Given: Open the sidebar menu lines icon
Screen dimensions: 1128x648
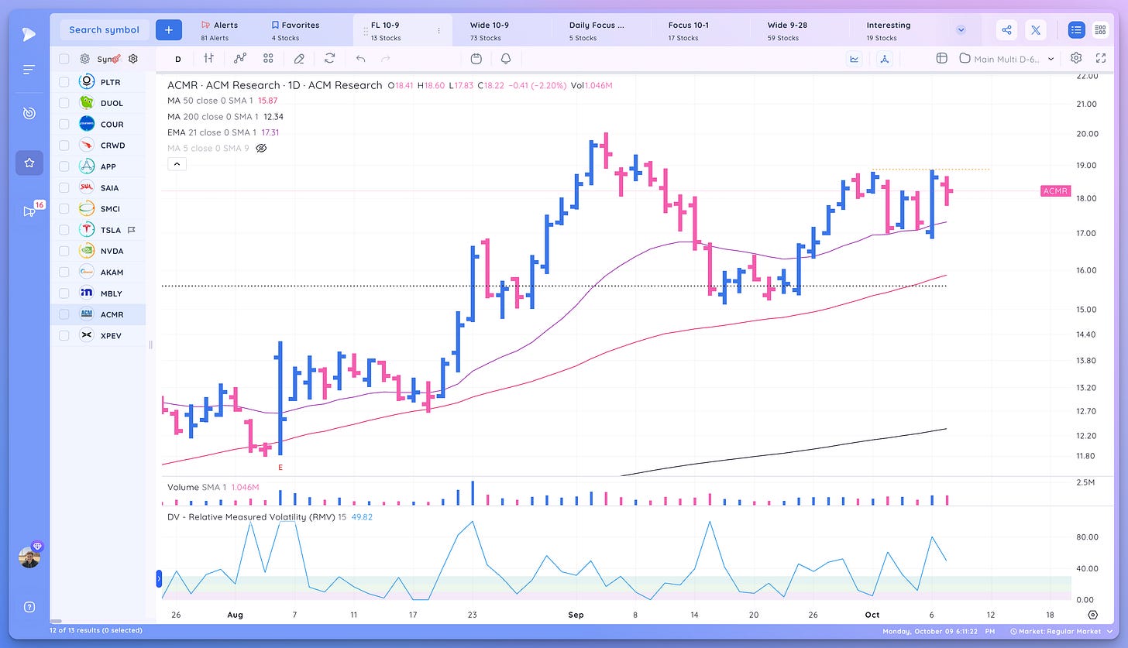Looking at the screenshot, I should (29, 70).
